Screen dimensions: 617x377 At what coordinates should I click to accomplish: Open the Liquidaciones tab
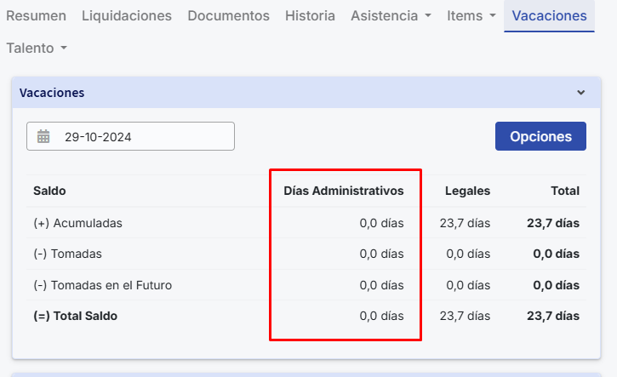pos(127,16)
